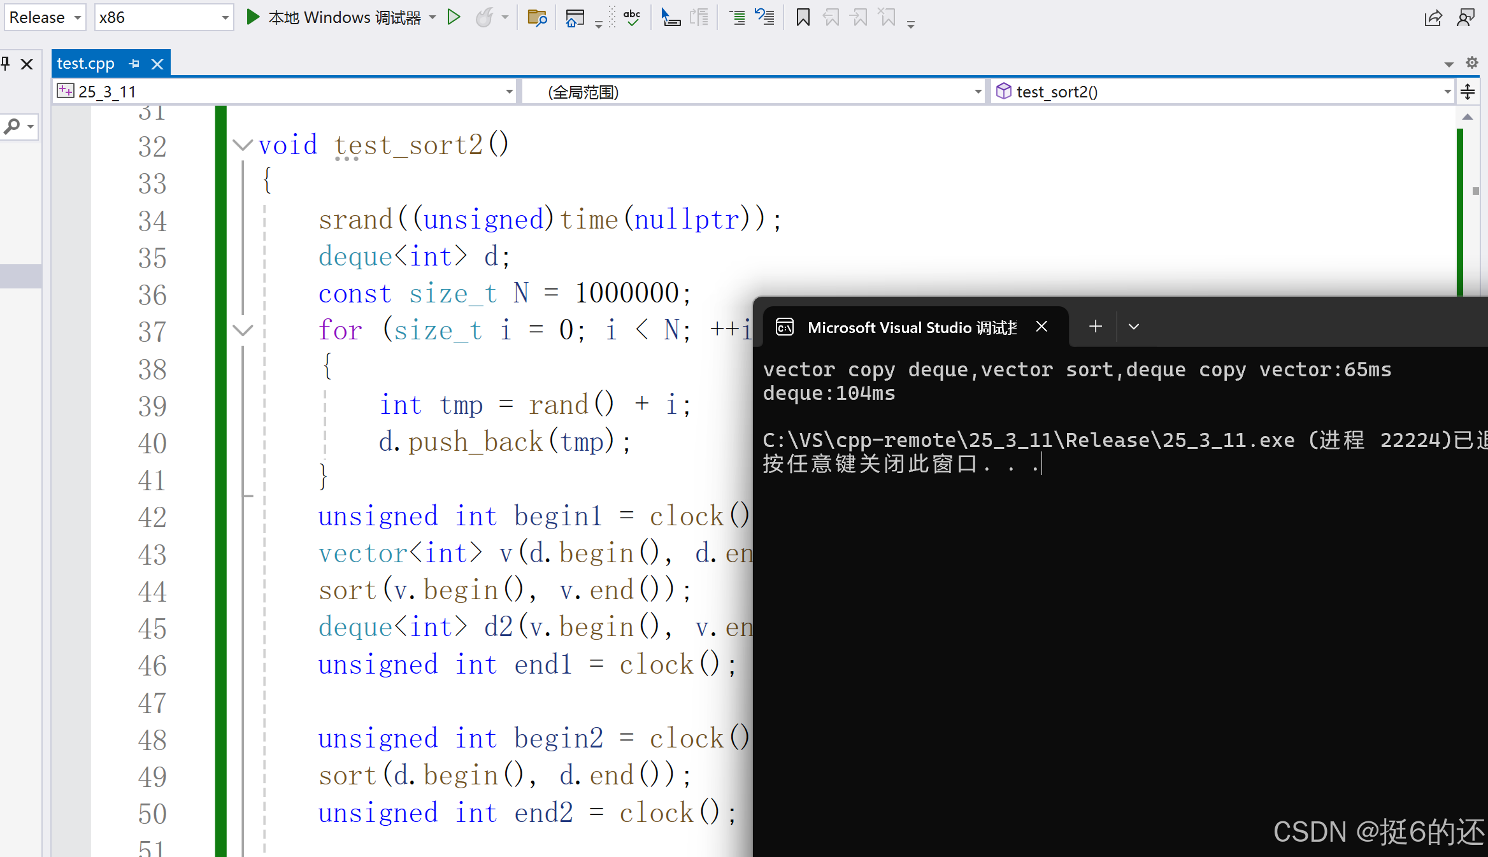Toggle a bookmark with the bookmark icon
Viewport: 1488px width, 857px height.
pos(802,17)
